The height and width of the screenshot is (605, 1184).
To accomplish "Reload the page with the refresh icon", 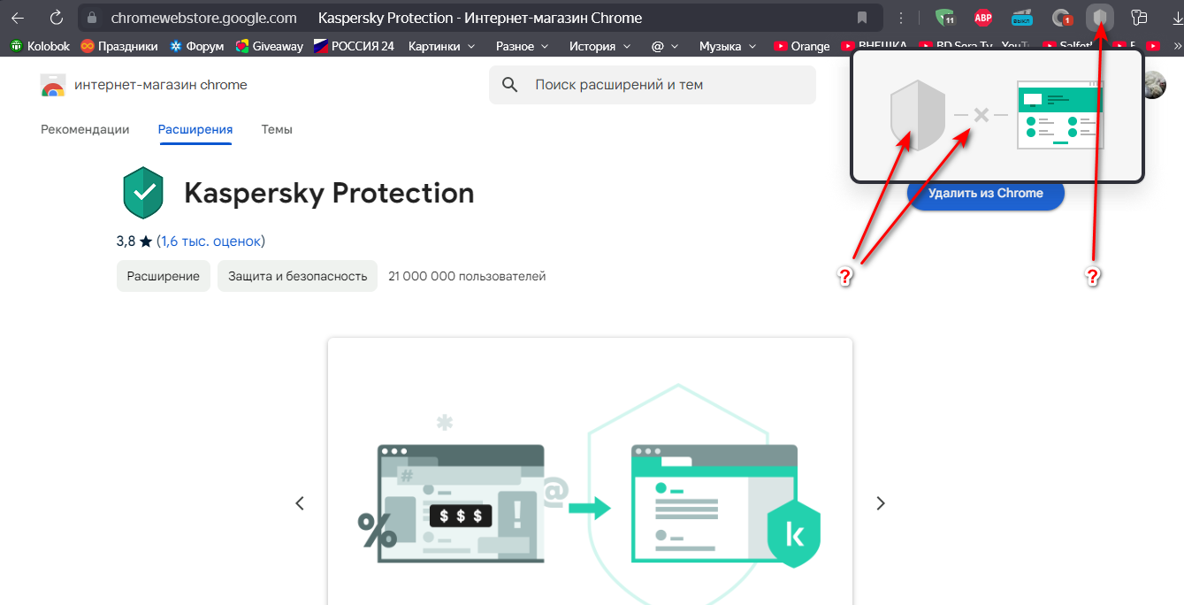I will pos(57,18).
